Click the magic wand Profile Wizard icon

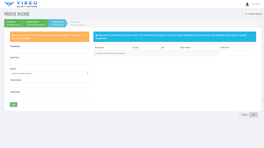tap(246, 14)
